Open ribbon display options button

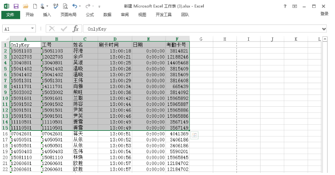296,6
